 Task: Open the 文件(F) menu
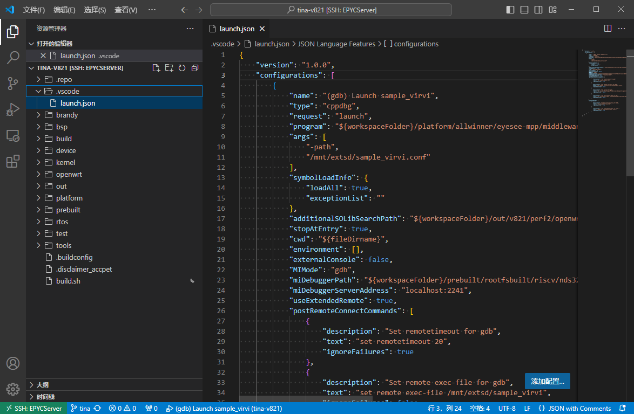[34, 10]
